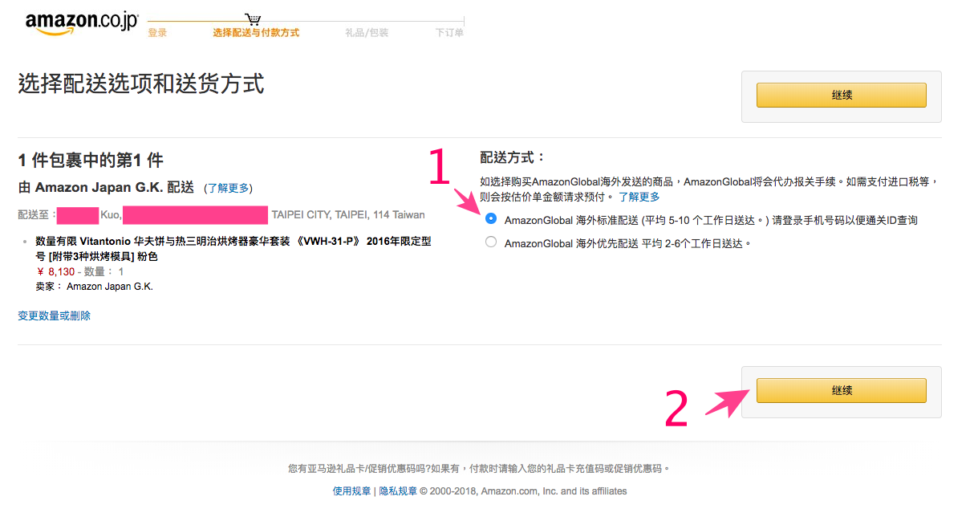Click the © 2000-2018, Amazon.com copyright text
This screenshot has height=521, width=978.
click(x=523, y=491)
